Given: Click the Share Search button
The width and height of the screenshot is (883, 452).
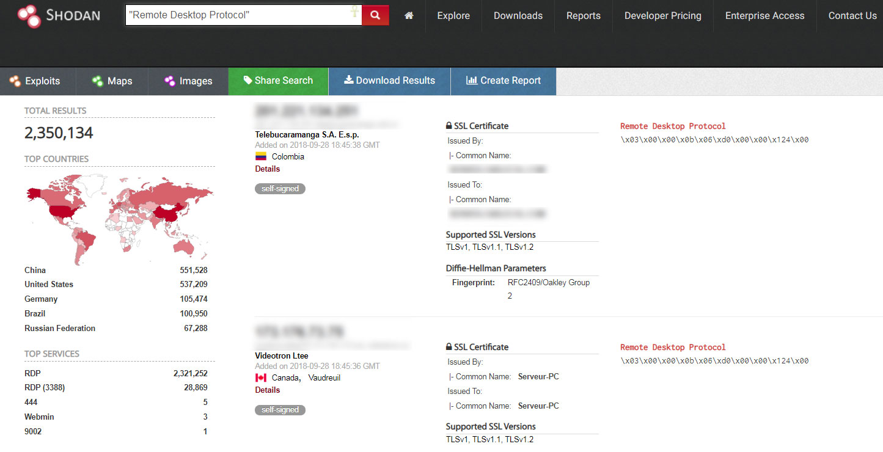Looking at the screenshot, I should pyautogui.click(x=278, y=81).
